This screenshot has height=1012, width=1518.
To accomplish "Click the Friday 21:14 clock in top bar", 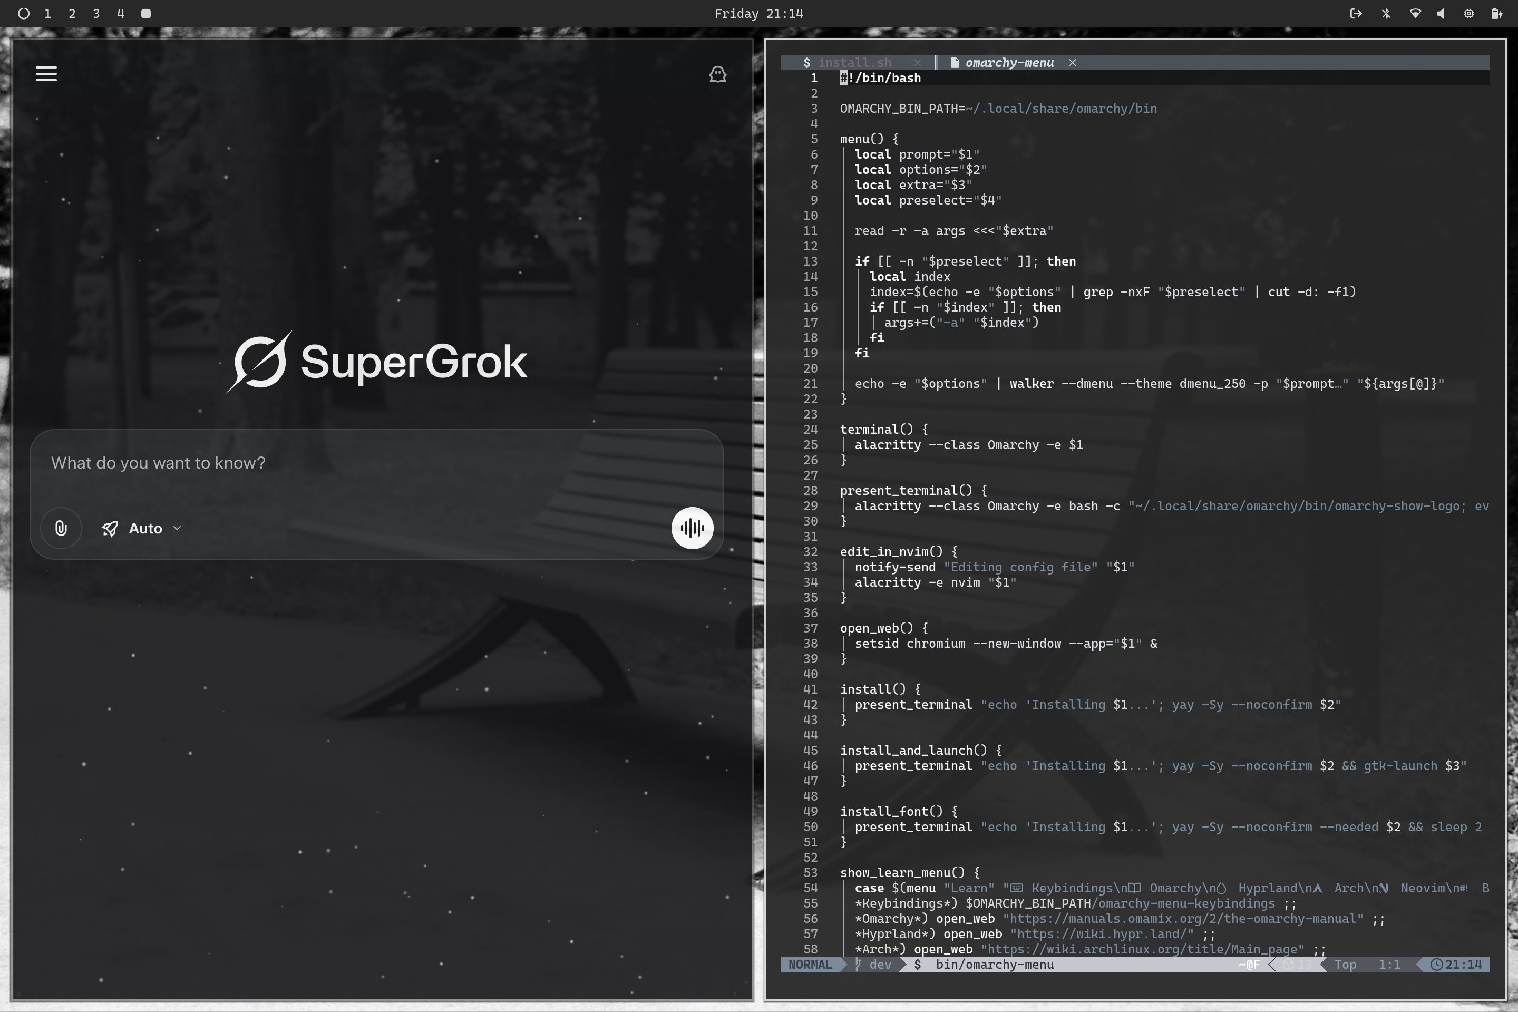I will pyautogui.click(x=758, y=14).
